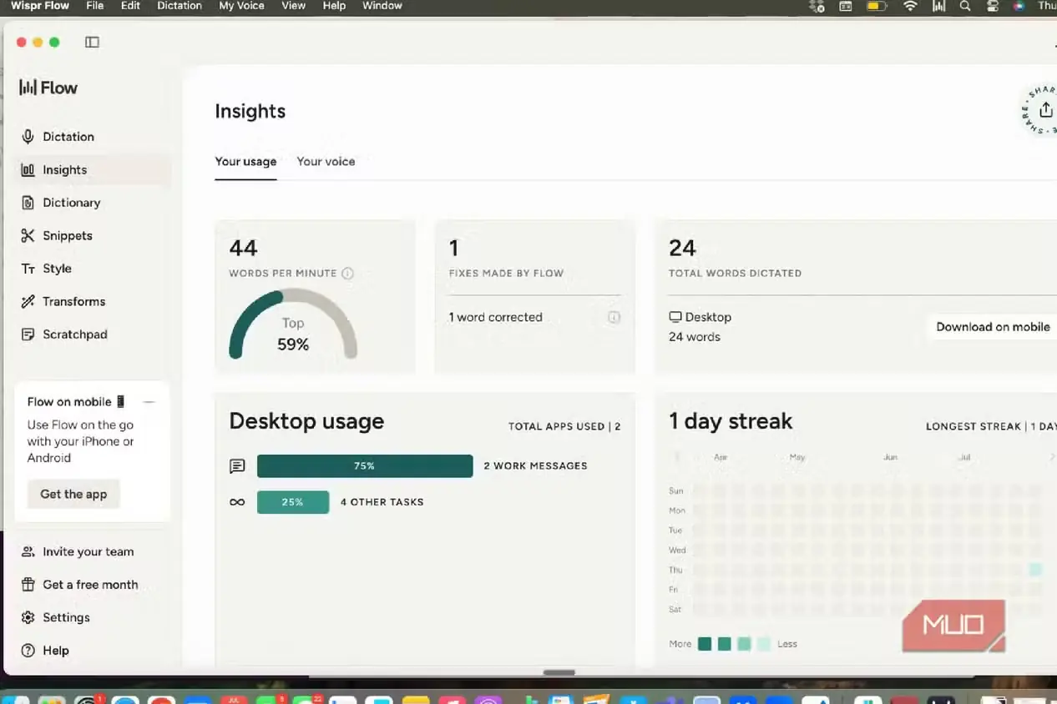Viewport: 1057px width, 704px height.
Task: Click the TOTAL APPS USED | 2 label
Action: pyautogui.click(x=564, y=426)
